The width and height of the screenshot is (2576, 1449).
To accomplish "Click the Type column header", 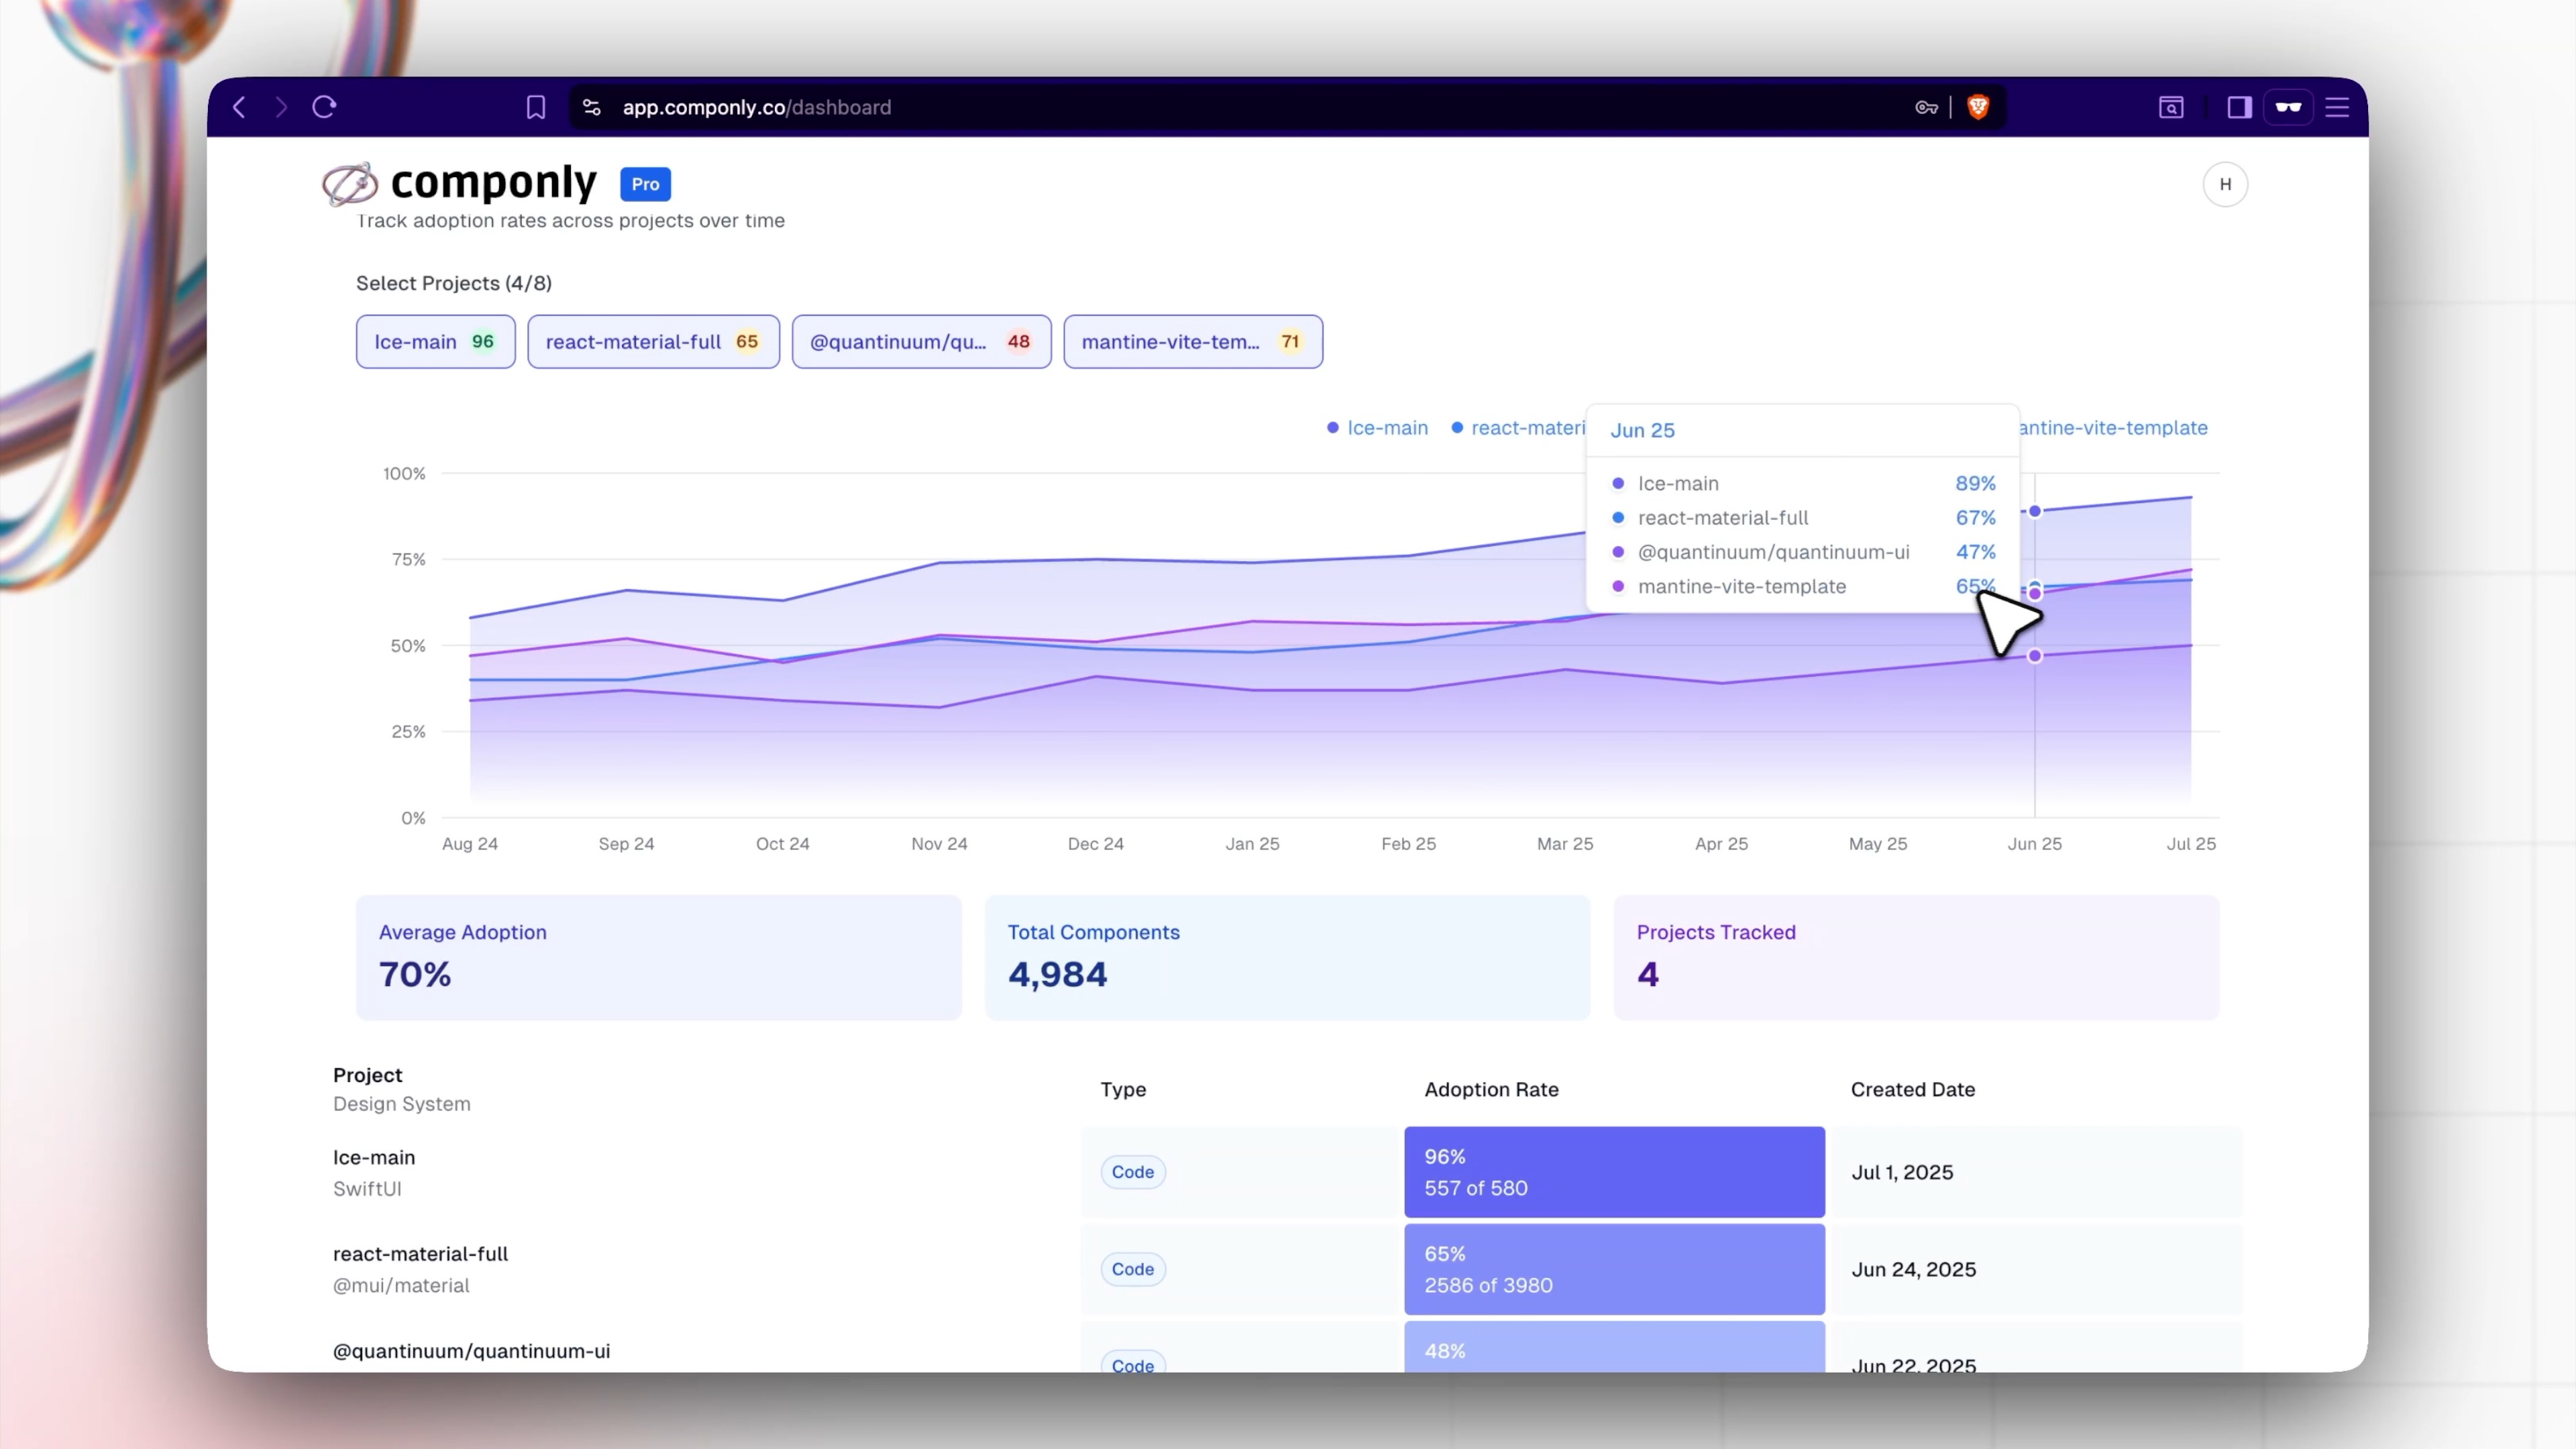I will (1123, 1090).
